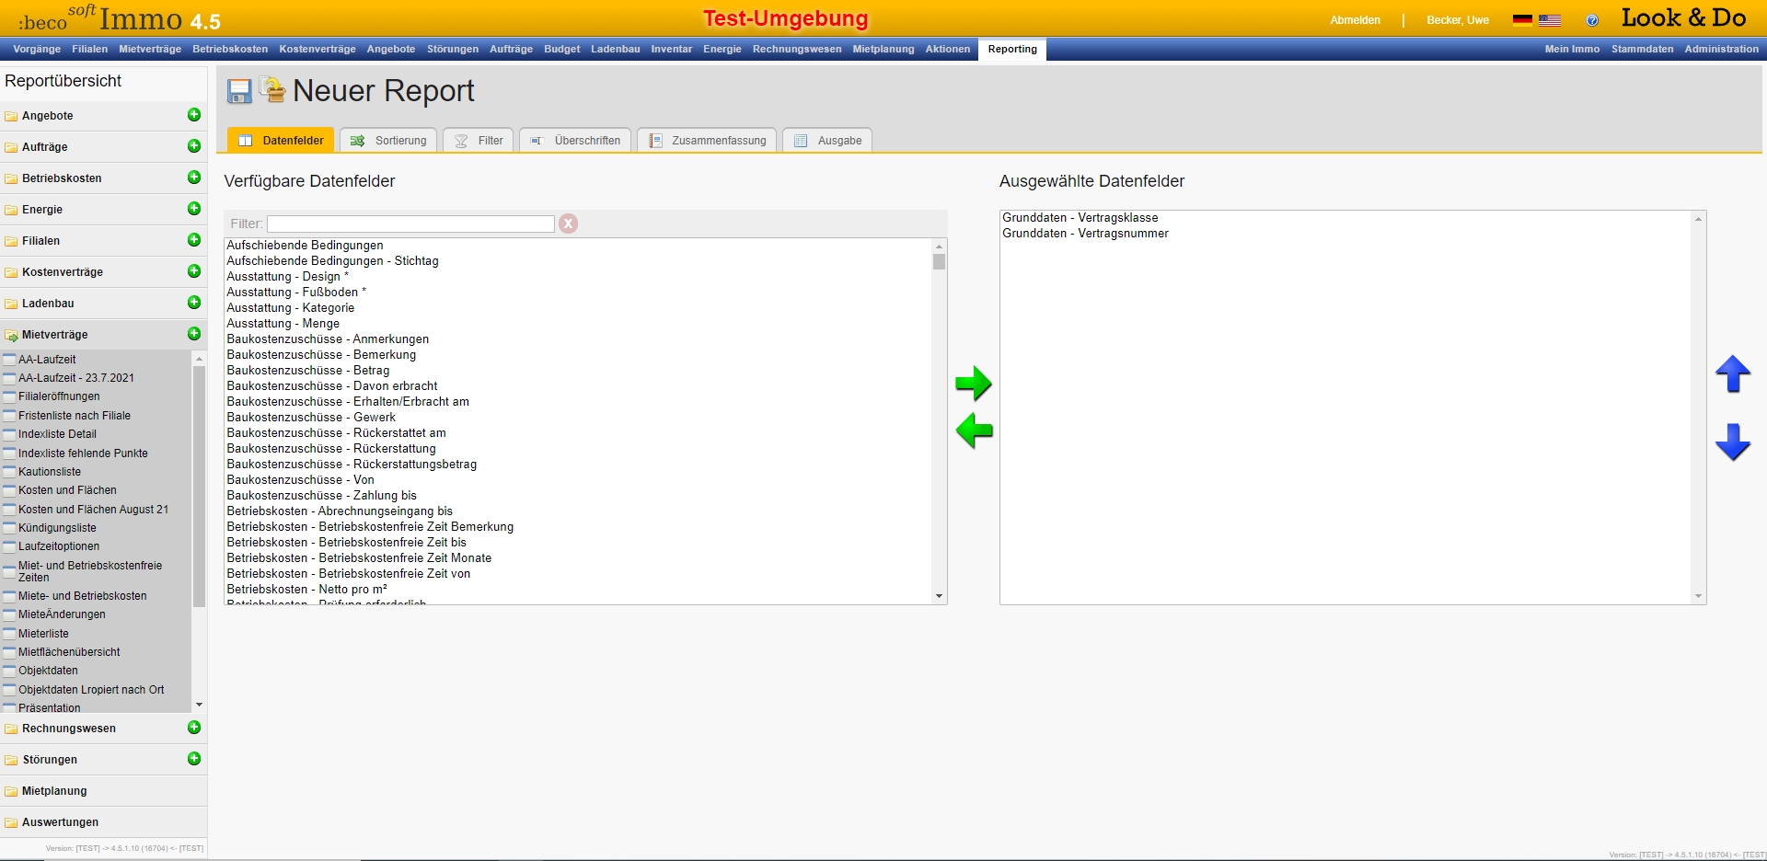
Task: Expand the Kostenverträge report folder
Action: click(63, 272)
